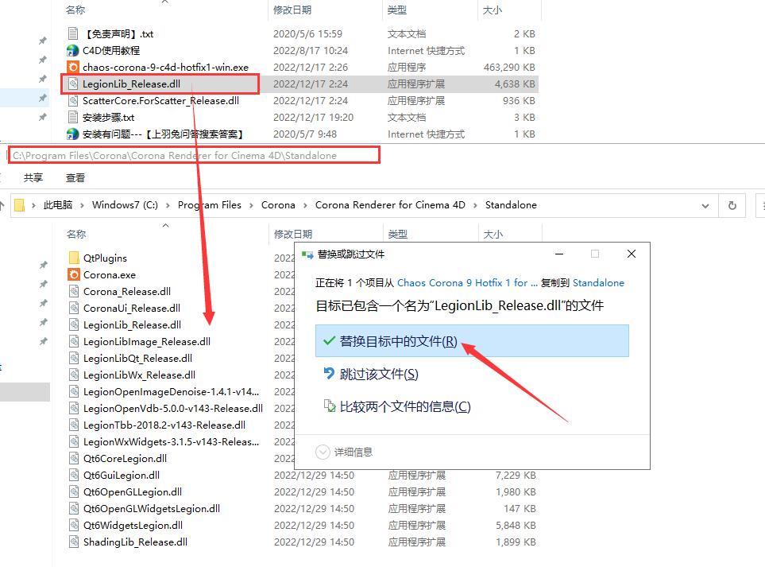The height and width of the screenshot is (567, 765).
Task: Sort by 类型 column in Standalone window
Action: (x=398, y=235)
